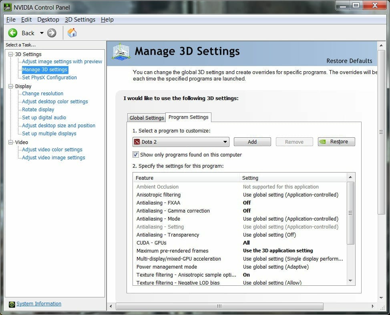Click the horizontal scrollbar thumb at bottom
The width and height of the screenshot is (390, 315).
point(219,307)
